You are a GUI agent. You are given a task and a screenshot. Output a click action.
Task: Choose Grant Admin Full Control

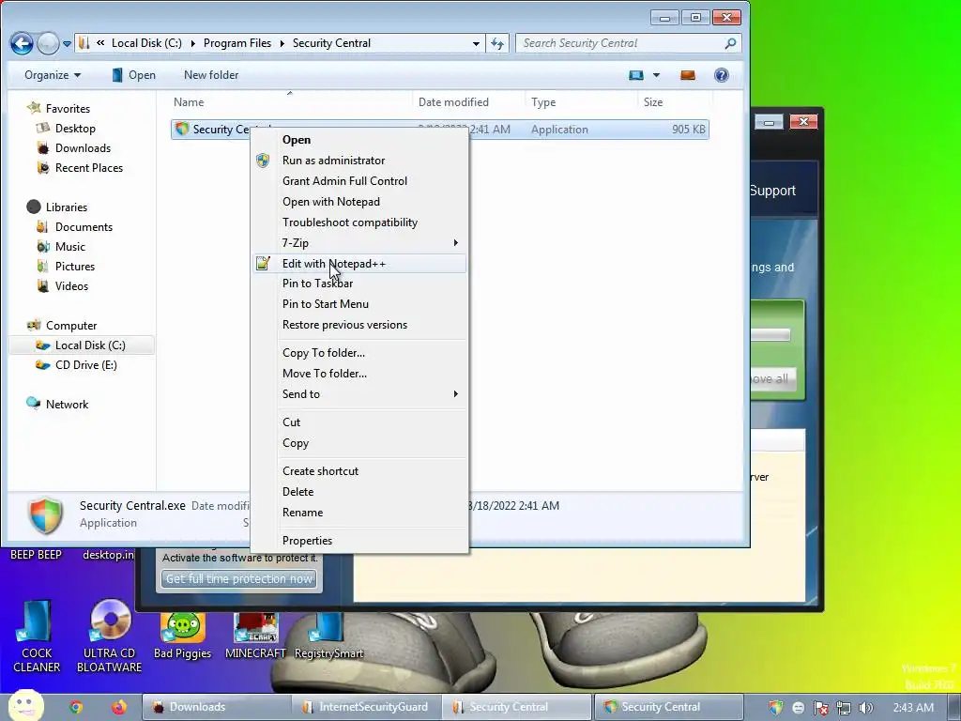click(x=359, y=181)
